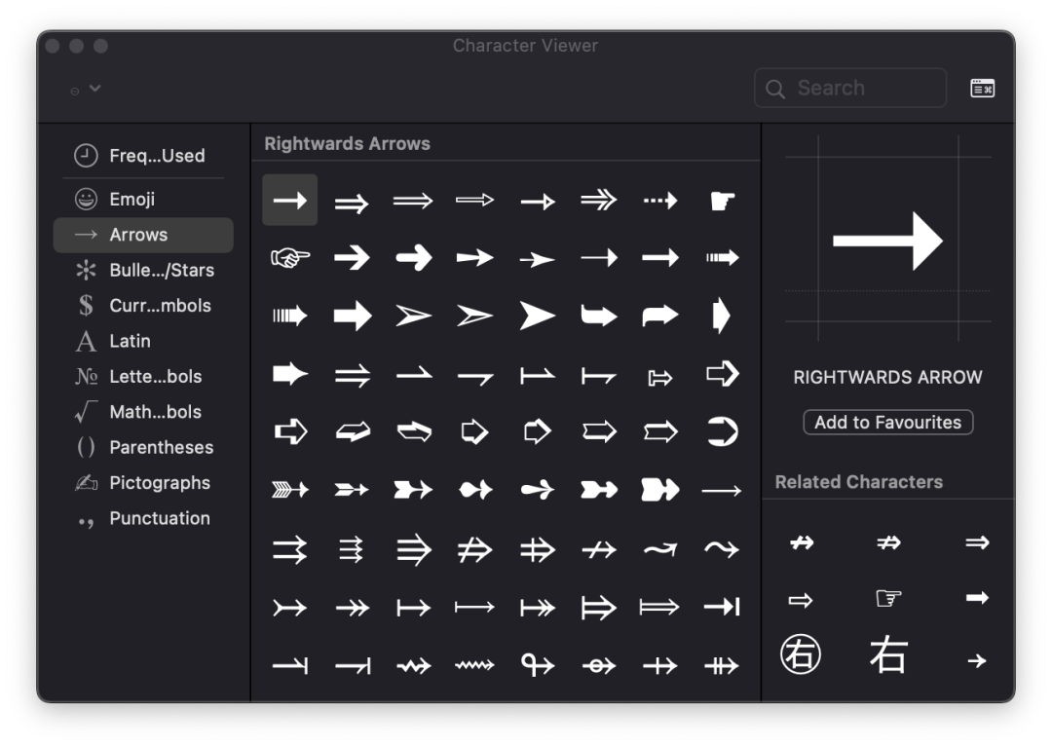Choose the double rightwards arrow with stroke glyph
1052x746 pixels.
[474, 550]
